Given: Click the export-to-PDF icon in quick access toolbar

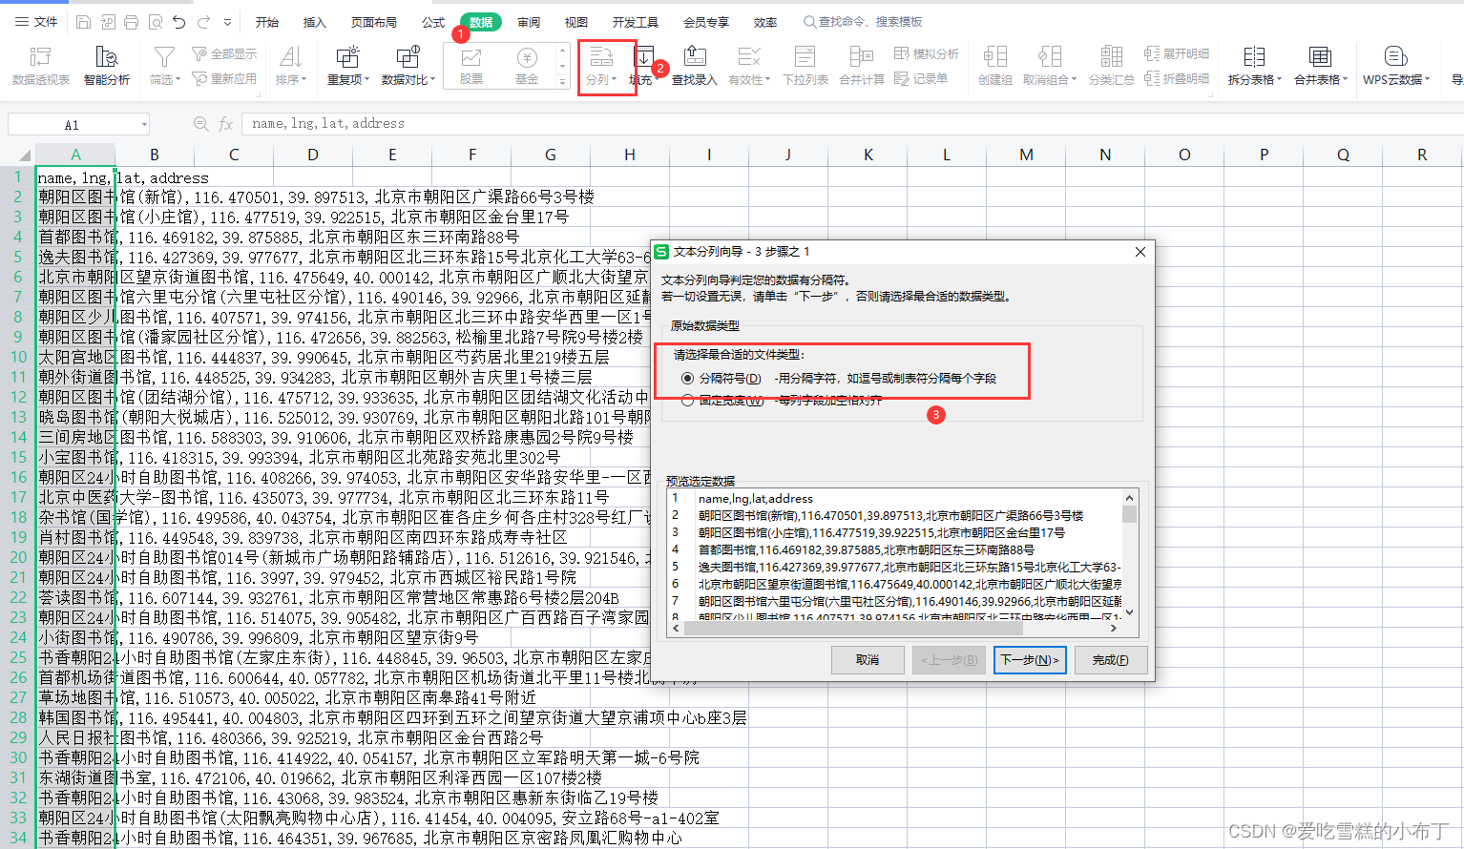Looking at the screenshot, I should point(107,22).
